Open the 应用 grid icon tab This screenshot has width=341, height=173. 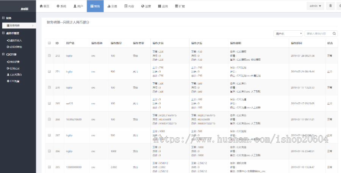(x=163, y=6)
